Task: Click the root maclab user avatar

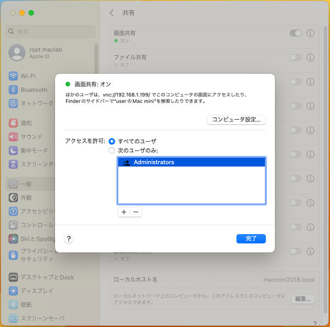Action: click(x=17, y=53)
